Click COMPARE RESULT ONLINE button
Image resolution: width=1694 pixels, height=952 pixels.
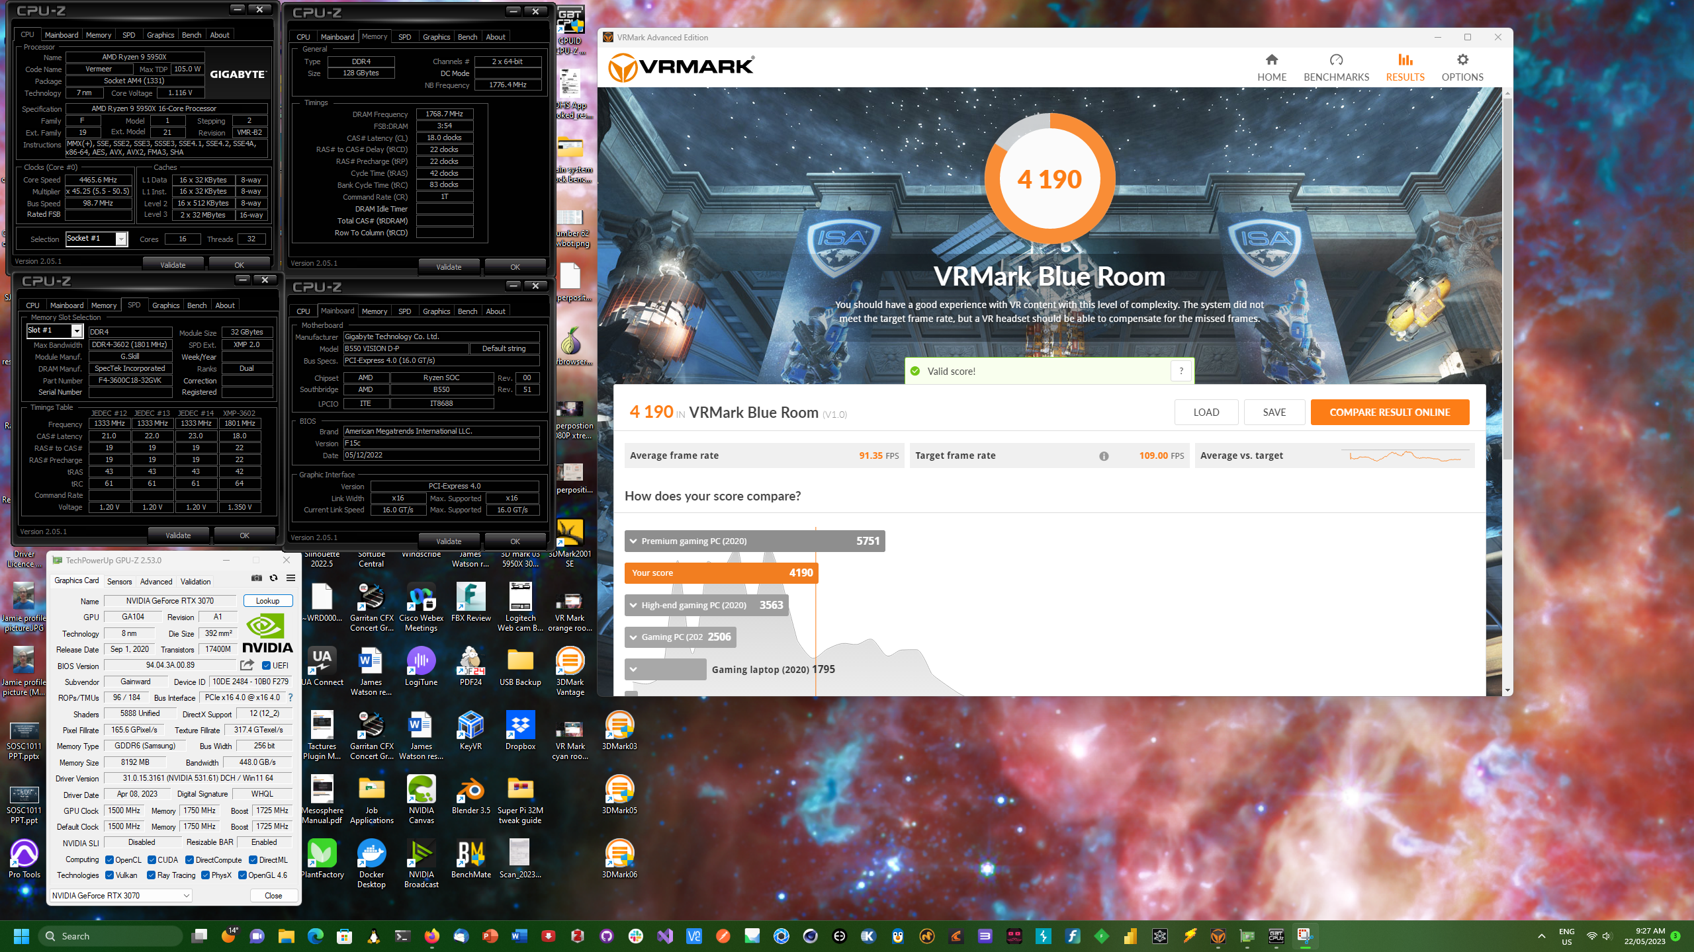(1390, 412)
